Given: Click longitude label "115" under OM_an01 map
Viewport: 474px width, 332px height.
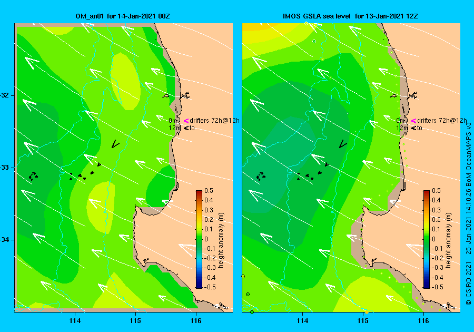Looking at the screenshot, I should click(135, 321).
